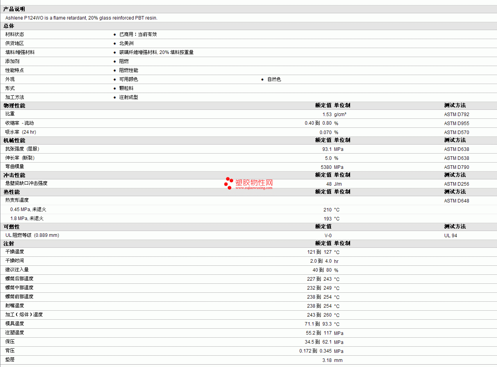This screenshot has height=367, width=497.
Task: Click the 'ASTM D256' test method
Action: (x=457, y=184)
